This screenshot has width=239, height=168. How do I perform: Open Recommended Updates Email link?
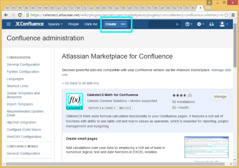point(25,113)
